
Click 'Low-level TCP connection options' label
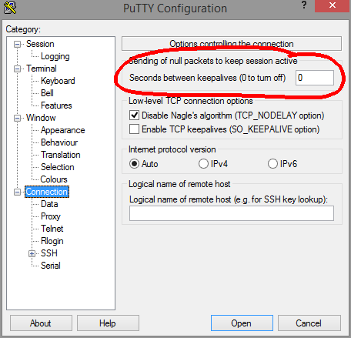coord(191,101)
